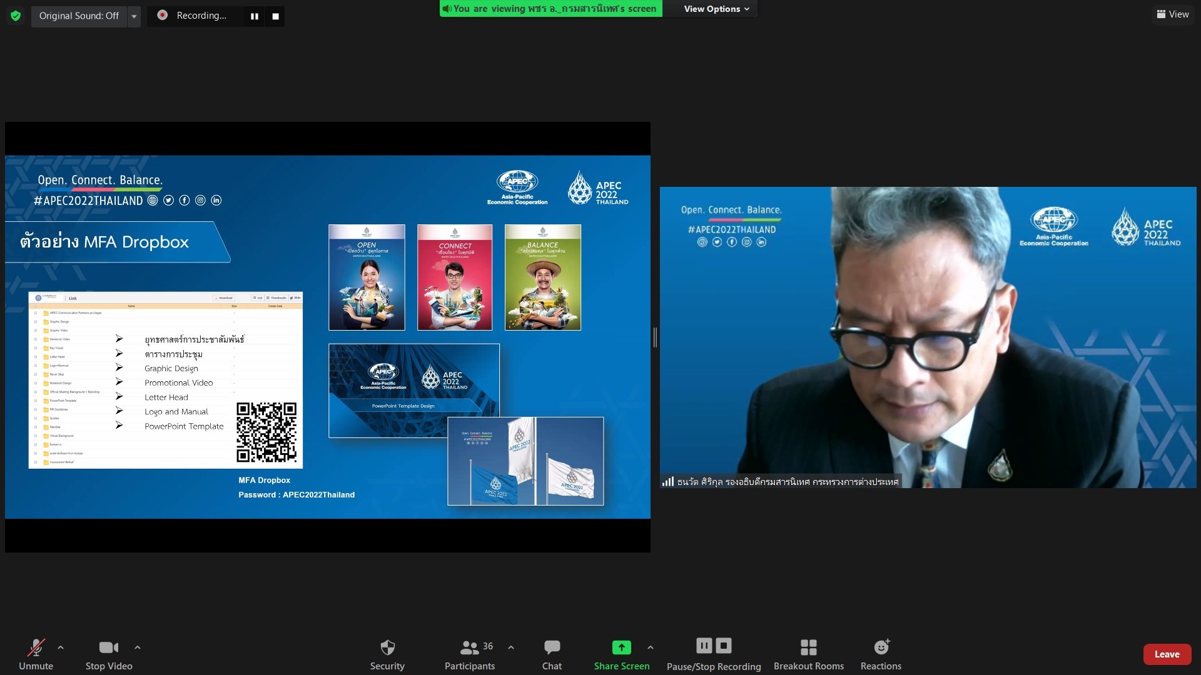Open the View Options dropdown
Image resolution: width=1201 pixels, height=675 pixels.
[716, 9]
